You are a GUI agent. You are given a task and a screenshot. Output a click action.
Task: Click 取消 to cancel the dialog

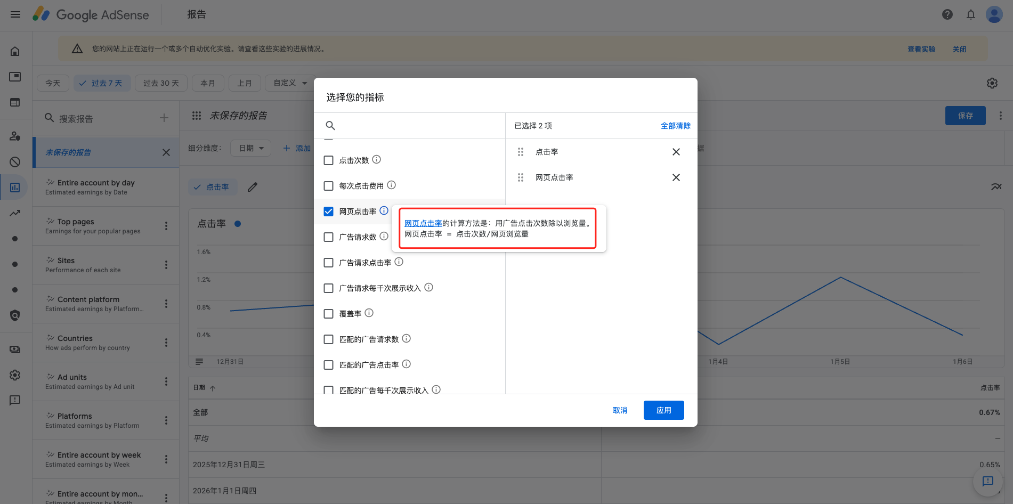tap(620, 410)
